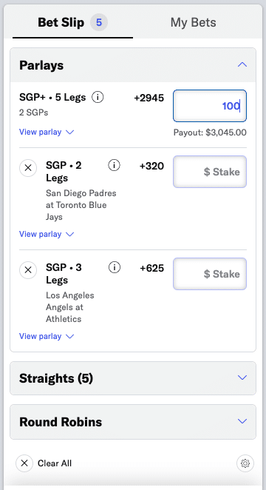Open info icon for SGP 3 Legs
266x490 pixels.
click(x=115, y=267)
